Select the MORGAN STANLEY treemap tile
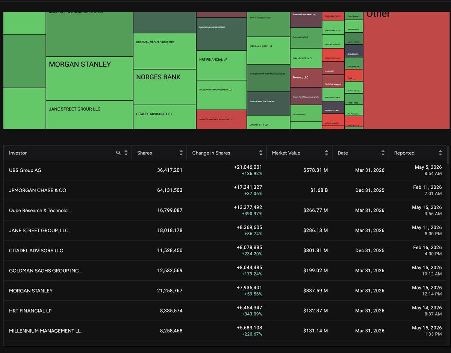 pos(89,78)
